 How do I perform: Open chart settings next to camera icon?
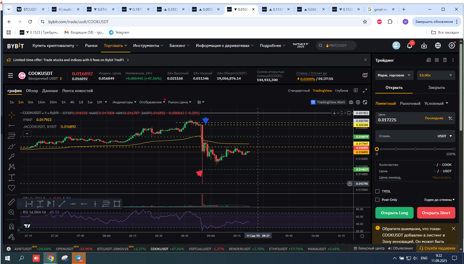tap(358, 102)
